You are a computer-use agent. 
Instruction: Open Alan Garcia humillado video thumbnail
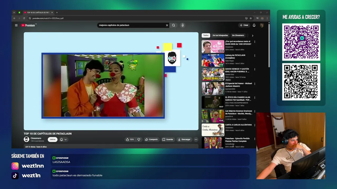pyautogui.click(x=213, y=102)
